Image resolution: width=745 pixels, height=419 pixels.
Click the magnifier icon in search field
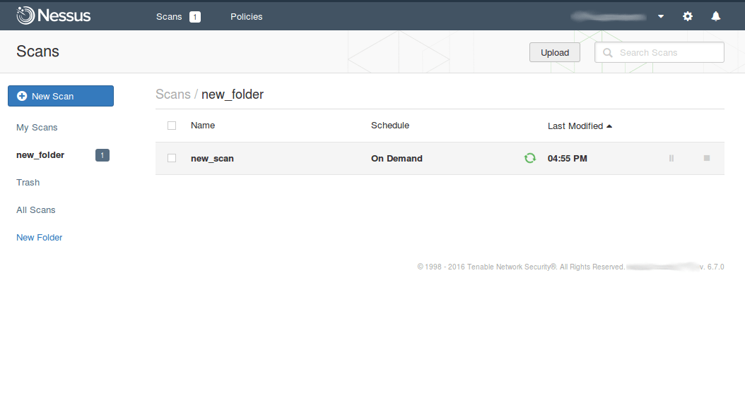[608, 51]
